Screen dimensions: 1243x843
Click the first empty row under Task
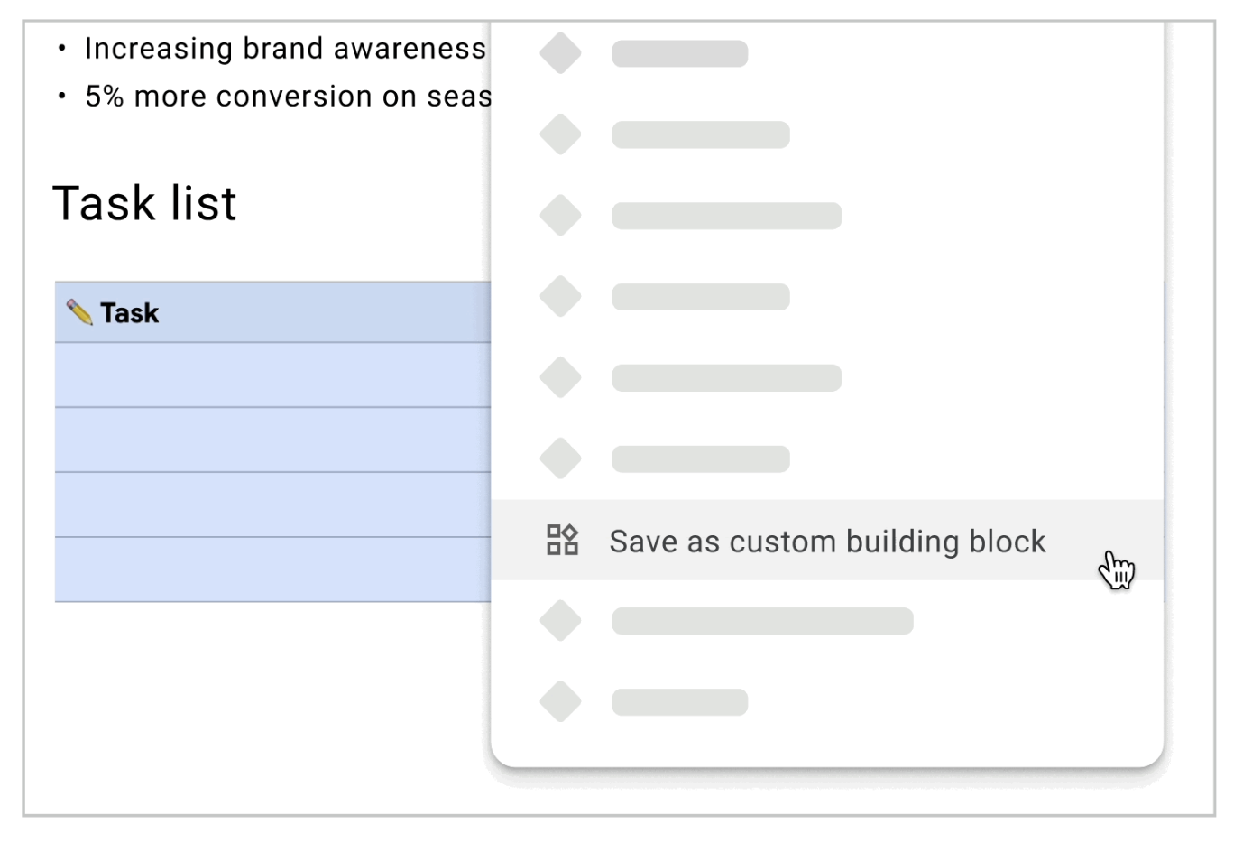tap(271, 375)
